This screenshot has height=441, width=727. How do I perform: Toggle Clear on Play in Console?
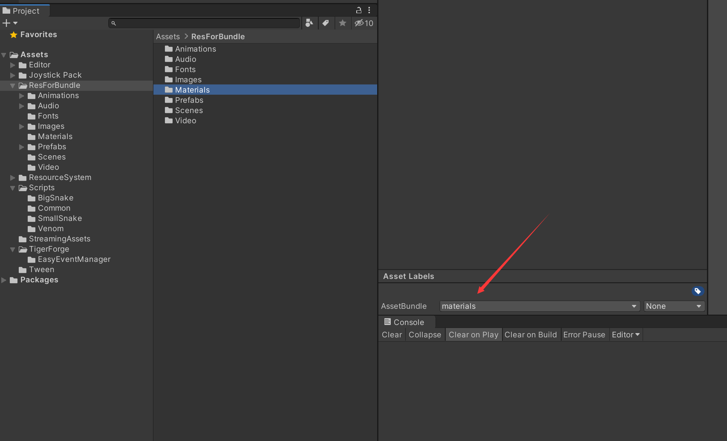[x=473, y=335]
